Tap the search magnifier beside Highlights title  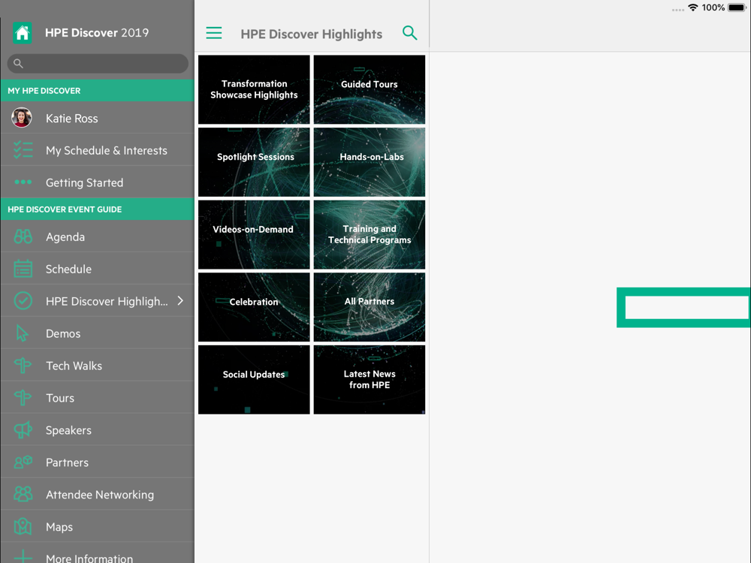coord(409,33)
